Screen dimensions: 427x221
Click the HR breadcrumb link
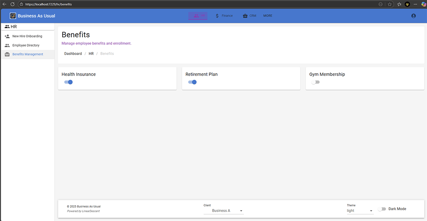[x=91, y=54]
